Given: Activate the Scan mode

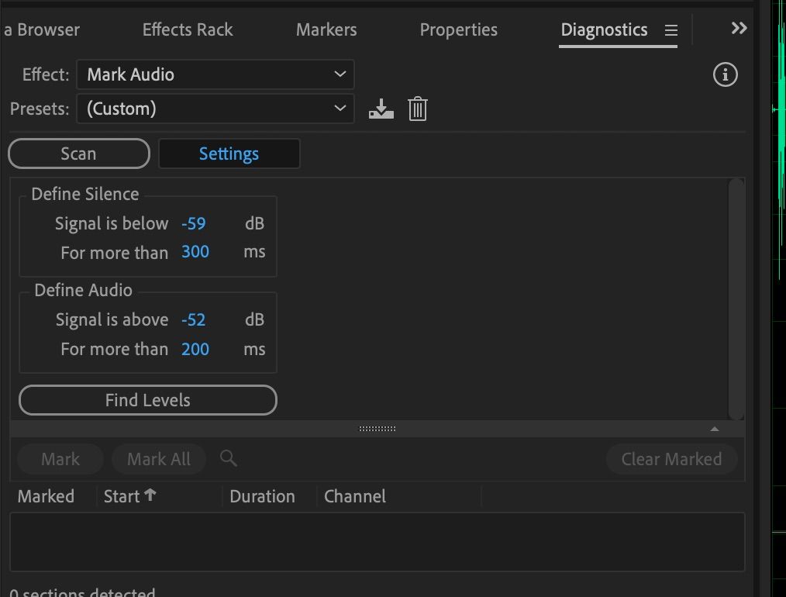Looking at the screenshot, I should [78, 153].
